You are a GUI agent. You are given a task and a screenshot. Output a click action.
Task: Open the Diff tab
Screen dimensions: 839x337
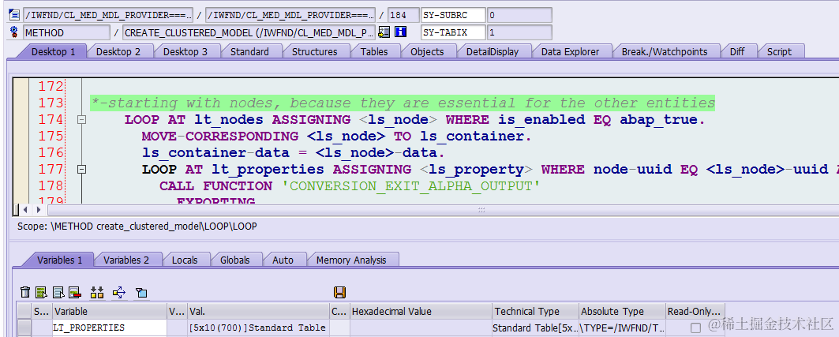[737, 52]
